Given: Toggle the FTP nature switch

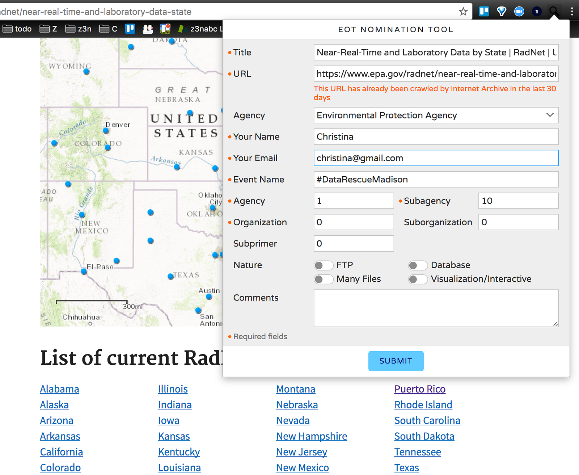Looking at the screenshot, I should click(x=324, y=265).
